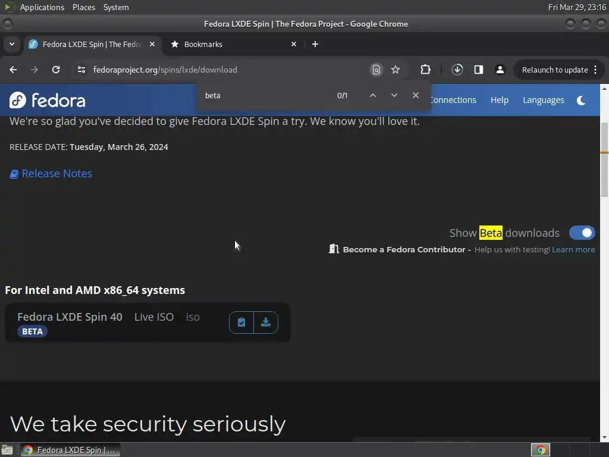Open the Chrome profile icon
The image size is (609, 457).
(500, 70)
